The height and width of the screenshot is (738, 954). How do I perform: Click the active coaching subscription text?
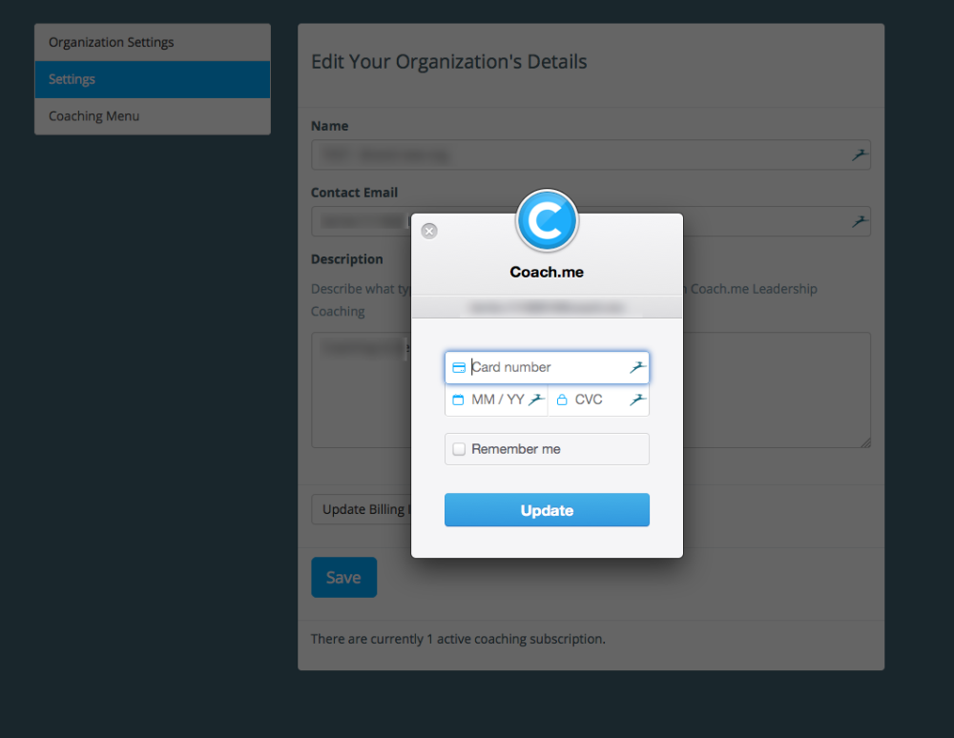pyautogui.click(x=458, y=639)
